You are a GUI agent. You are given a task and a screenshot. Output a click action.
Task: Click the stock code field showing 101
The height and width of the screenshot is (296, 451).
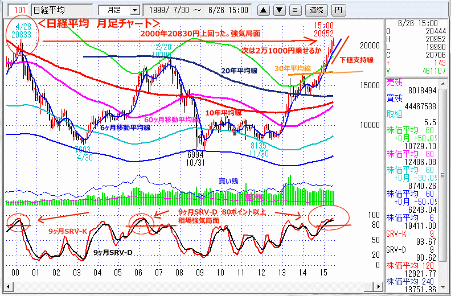click(x=19, y=10)
